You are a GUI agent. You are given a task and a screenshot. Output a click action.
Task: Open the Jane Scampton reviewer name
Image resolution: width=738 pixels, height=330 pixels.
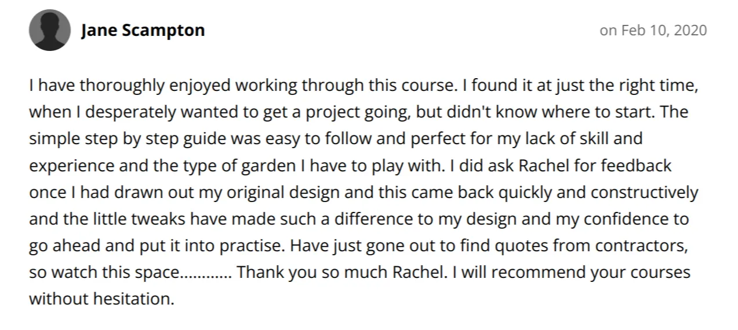[143, 30]
